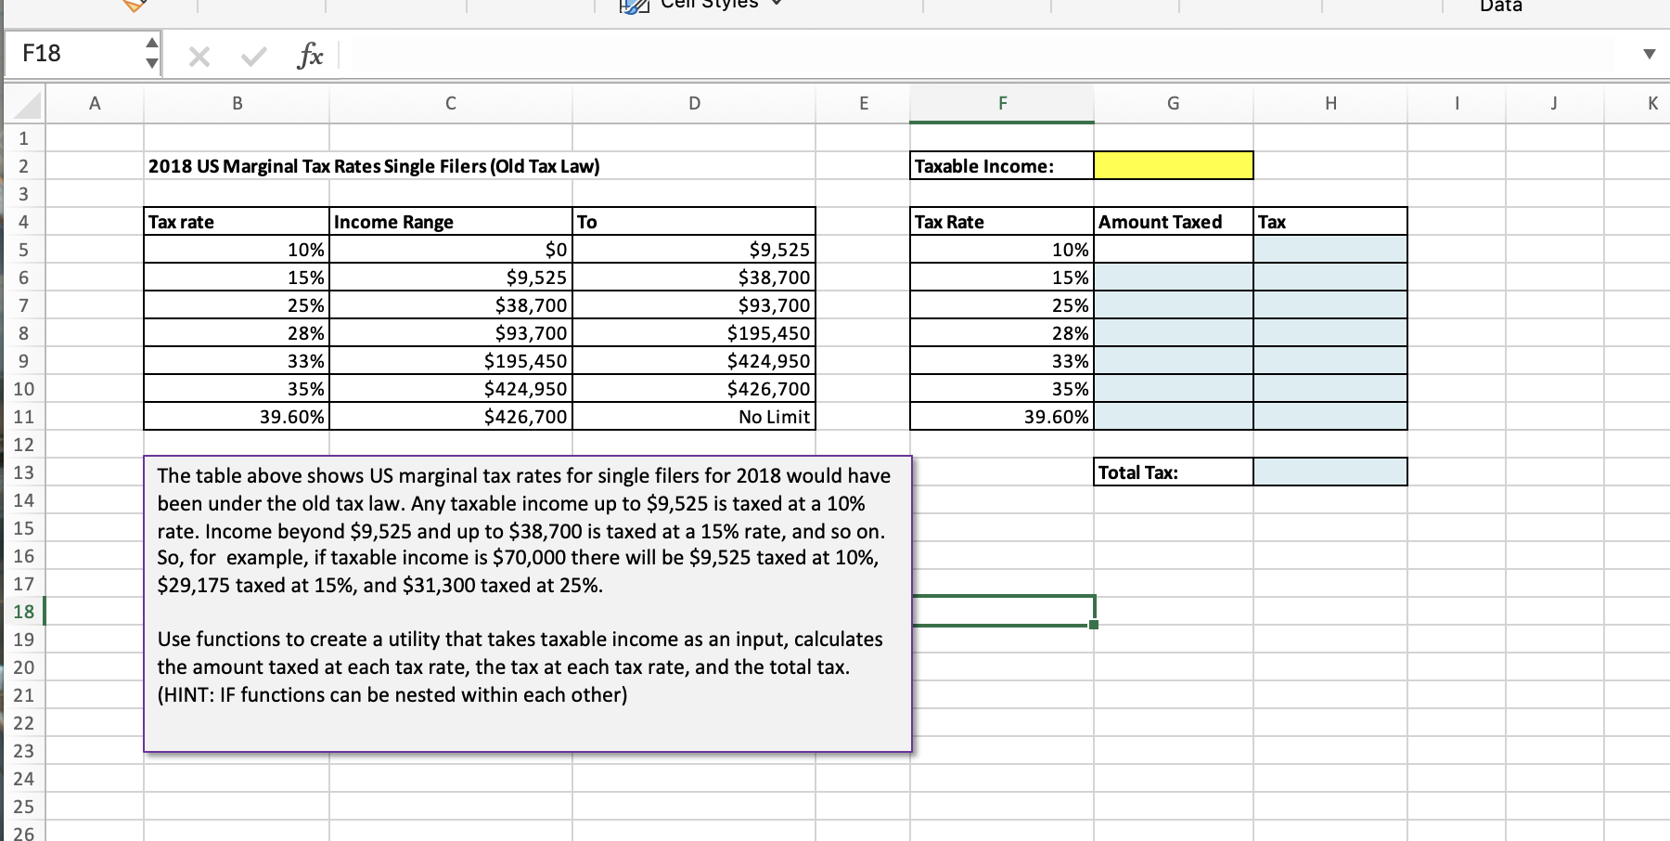
Task: Select the 'Tax' header in column H
Action: [1330, 222]
